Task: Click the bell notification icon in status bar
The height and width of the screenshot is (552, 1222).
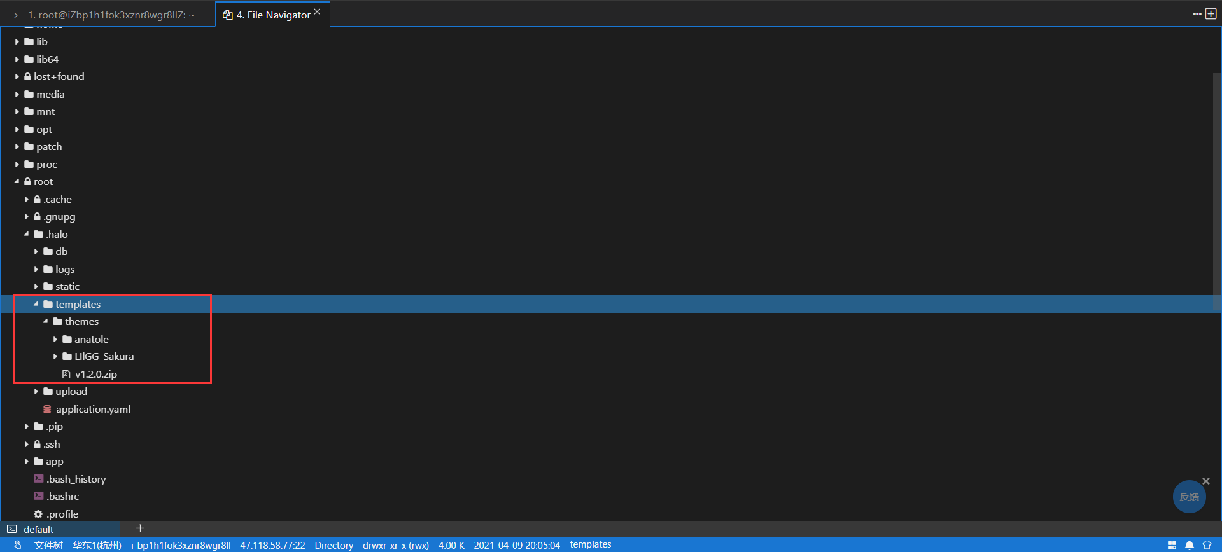Action: [1189, 545]
